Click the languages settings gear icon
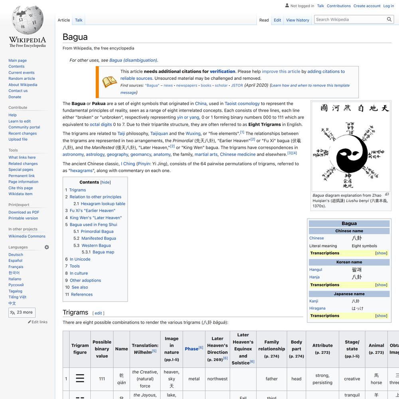Screen dimensions: 399x399 [x=47, y=247]
